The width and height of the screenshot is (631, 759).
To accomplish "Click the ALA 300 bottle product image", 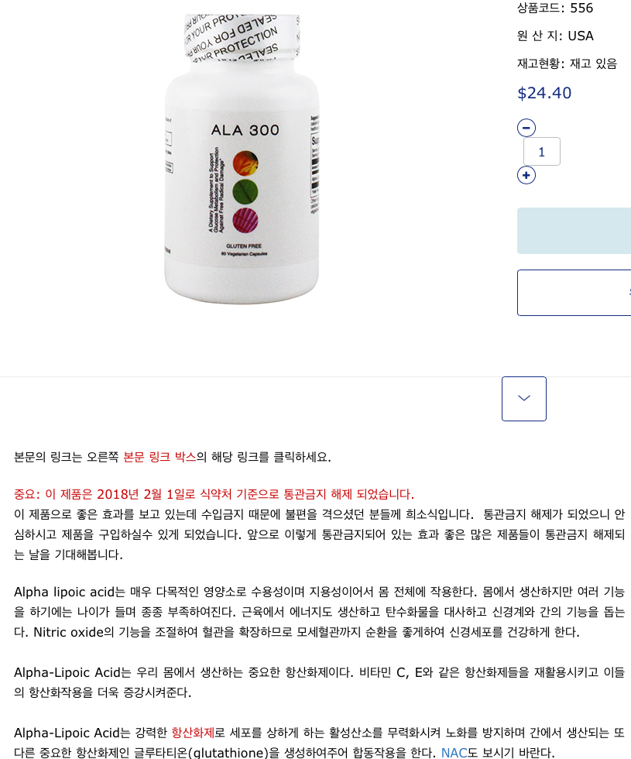I will 242,159.
